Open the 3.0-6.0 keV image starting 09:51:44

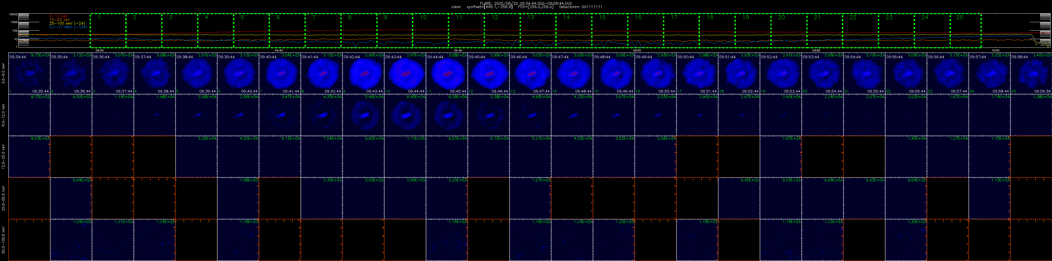739,73
